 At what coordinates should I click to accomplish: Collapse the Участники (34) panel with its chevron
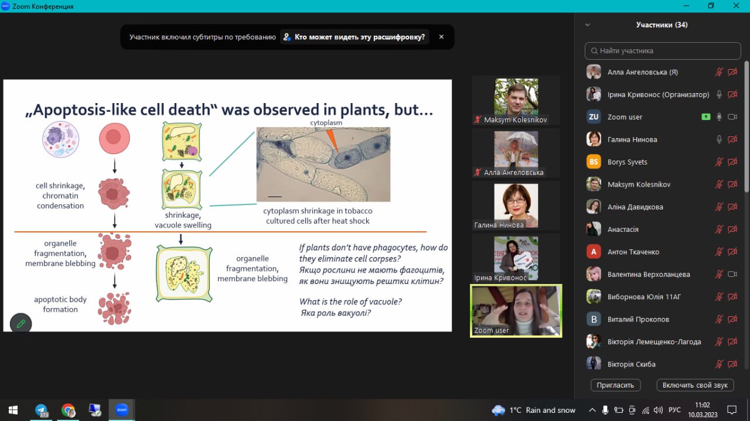pyautogui.click(x=588, y=25)
